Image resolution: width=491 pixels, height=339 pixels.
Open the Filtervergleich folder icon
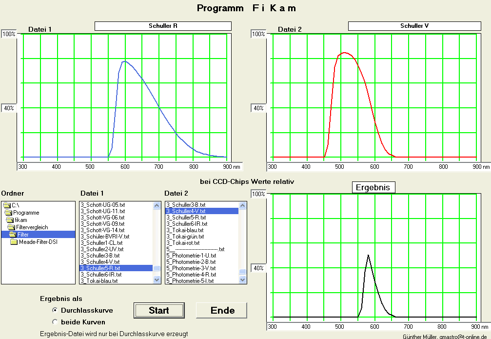pos(13,227)
